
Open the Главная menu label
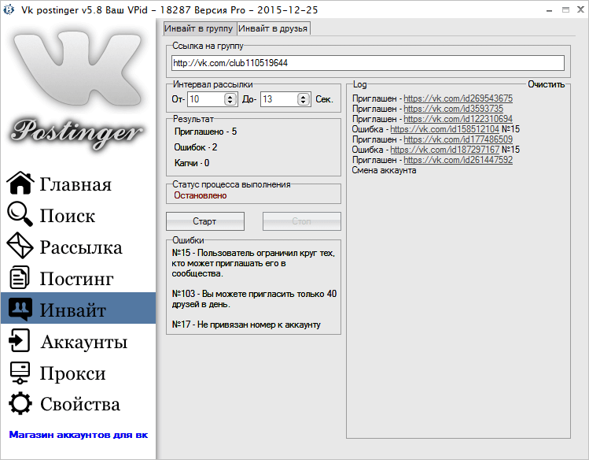click(x=75, y=184)
